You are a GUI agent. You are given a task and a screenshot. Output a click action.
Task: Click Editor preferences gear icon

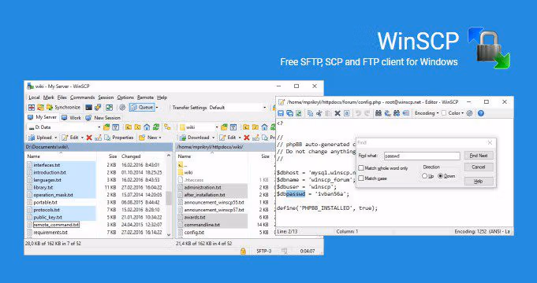(x=469, y=113)
